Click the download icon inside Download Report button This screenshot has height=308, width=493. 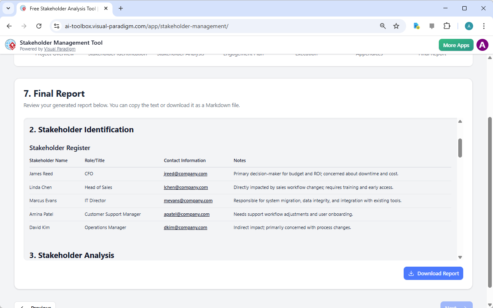coord(411,273)
